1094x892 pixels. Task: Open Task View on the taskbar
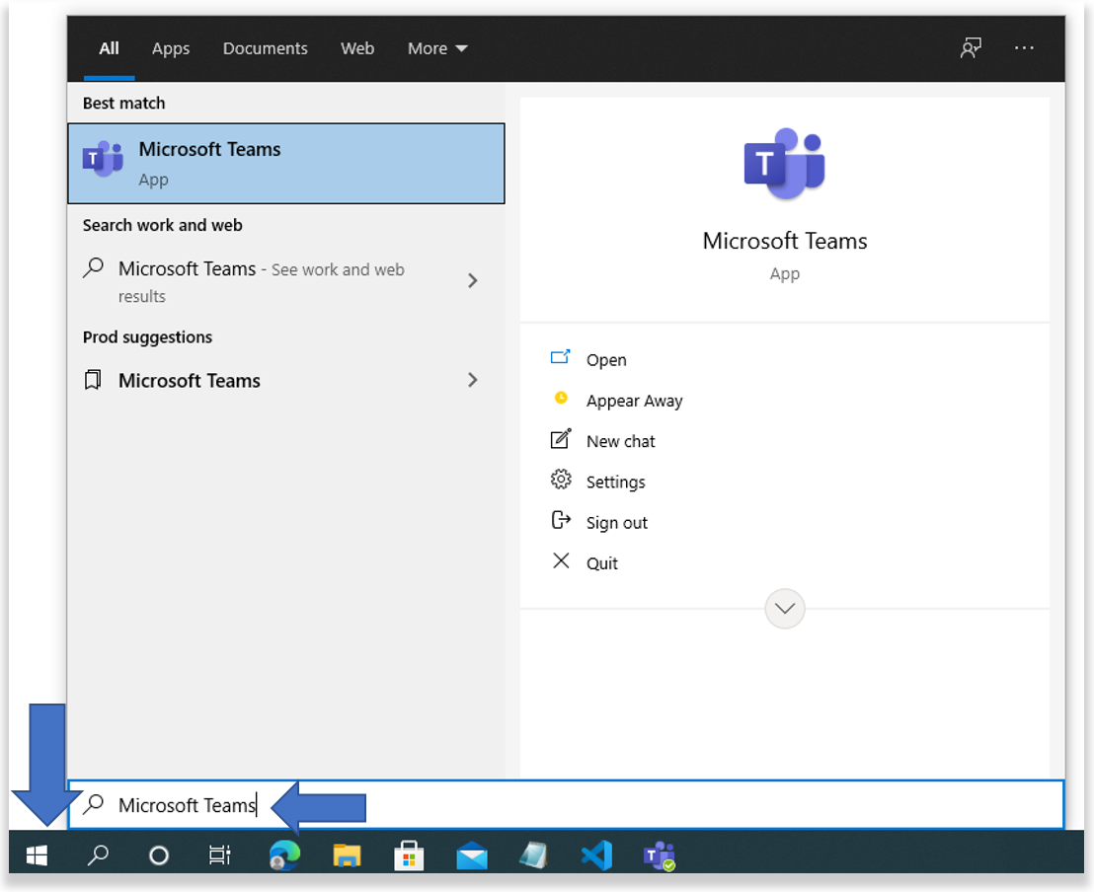pyautogui.click(x=220, y=855)
